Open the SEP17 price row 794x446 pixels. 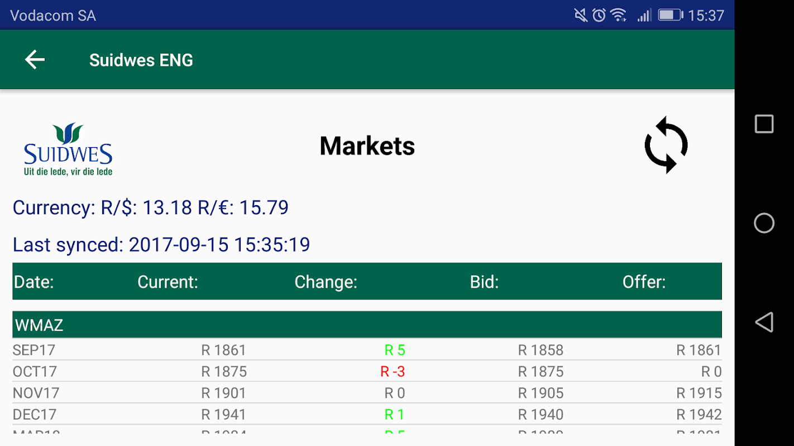tap(34, 350)
